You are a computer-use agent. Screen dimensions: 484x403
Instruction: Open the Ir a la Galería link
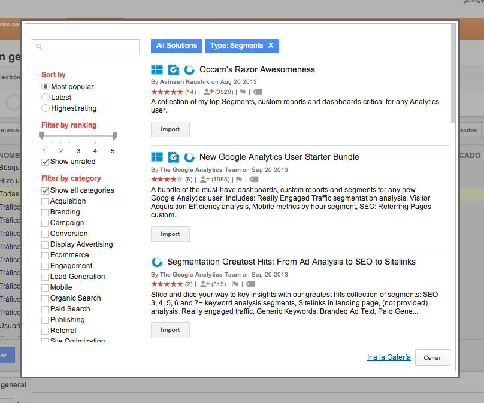[389, 357]
